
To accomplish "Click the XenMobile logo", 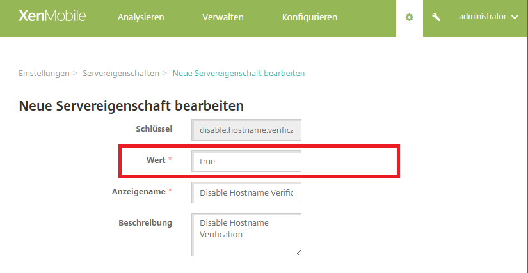I will [x=45, y=17].
